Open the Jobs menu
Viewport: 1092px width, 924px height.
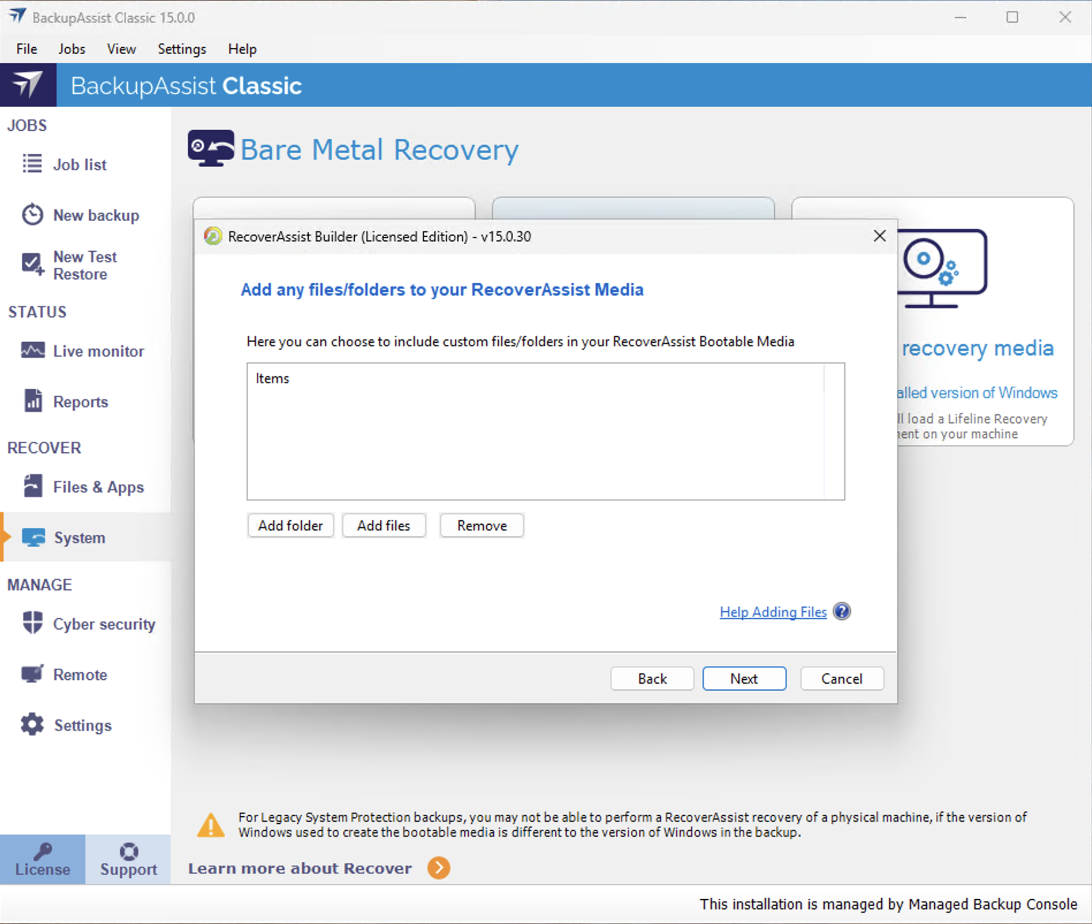71,49
